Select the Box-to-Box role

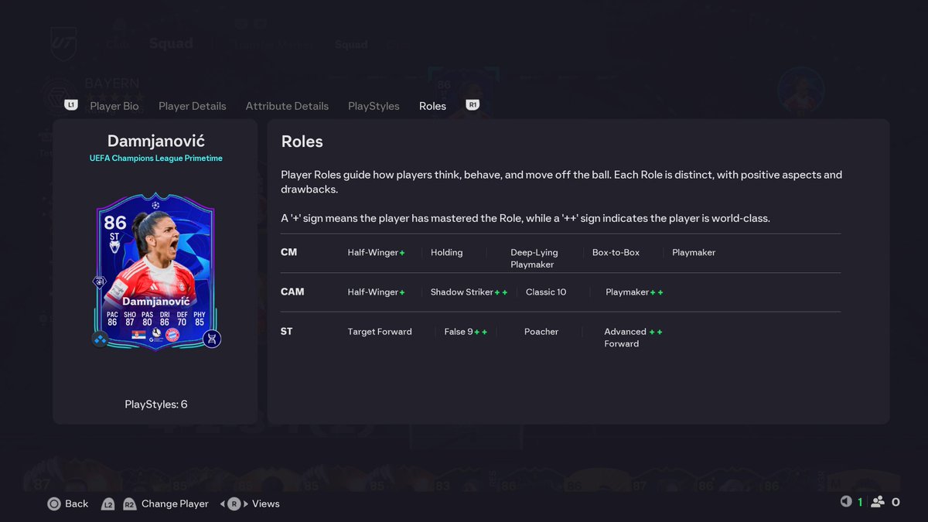[x=616, y=253]
